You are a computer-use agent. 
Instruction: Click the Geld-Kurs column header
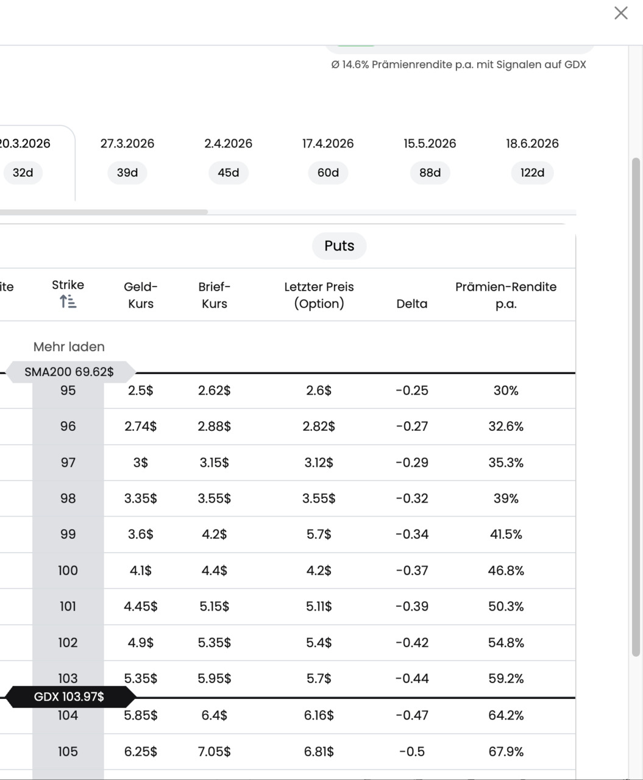coord(141,295)
